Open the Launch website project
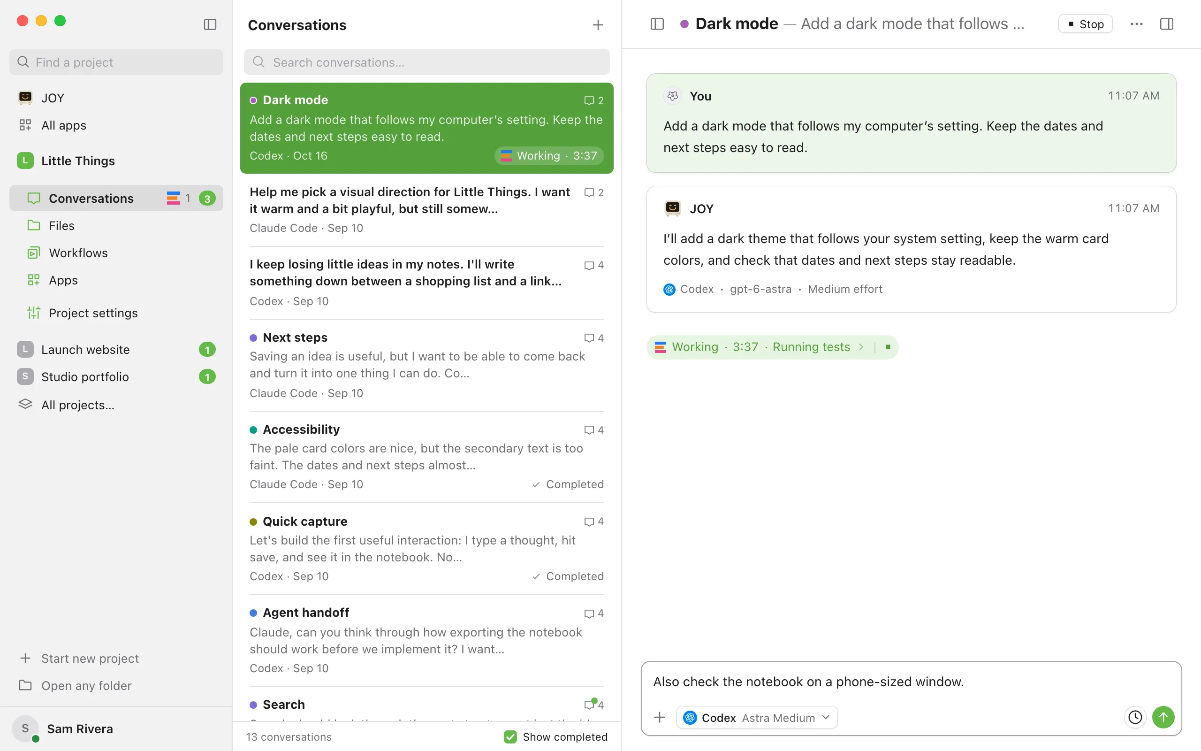Image resolution: width=1201 pixels, height=751 pixels. point(116,350)
